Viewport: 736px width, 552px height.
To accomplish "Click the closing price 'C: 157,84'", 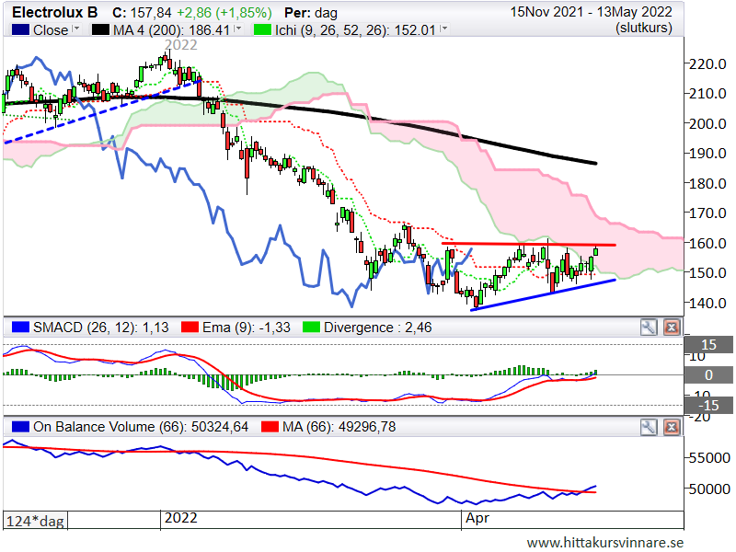I will pos(143,13).
